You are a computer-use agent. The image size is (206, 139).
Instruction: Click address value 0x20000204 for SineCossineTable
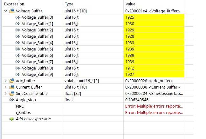tap(154, 94)
